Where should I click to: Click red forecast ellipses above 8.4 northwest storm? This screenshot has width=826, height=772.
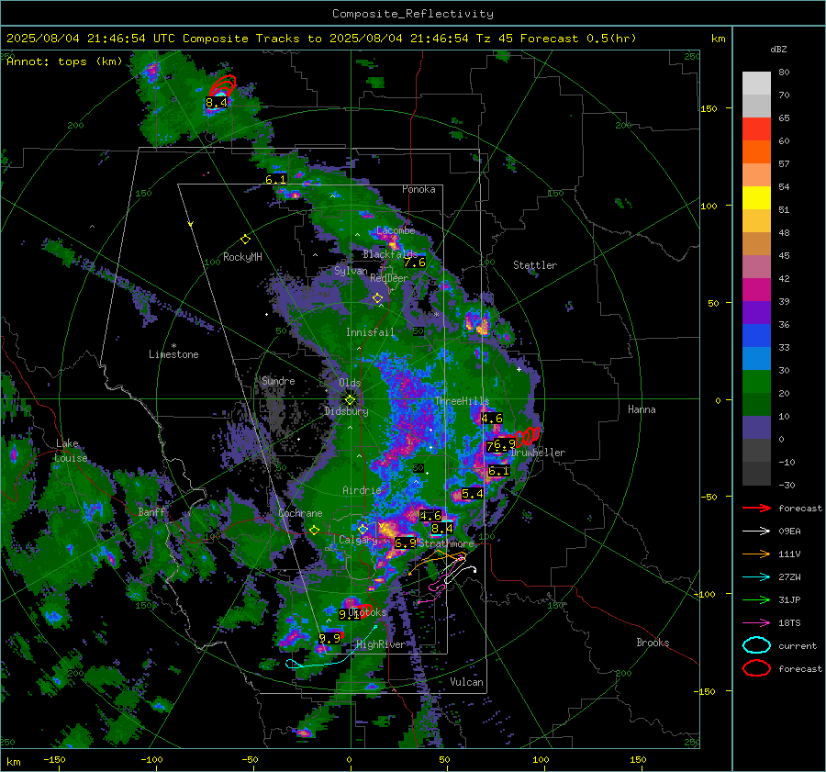[223, 85]
